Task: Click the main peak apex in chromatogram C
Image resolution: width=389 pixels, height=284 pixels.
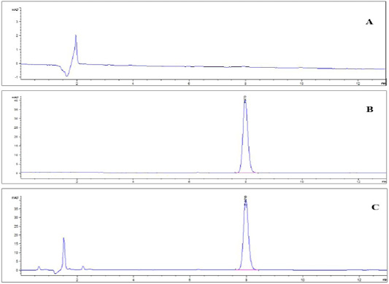Action: point(246,201)
